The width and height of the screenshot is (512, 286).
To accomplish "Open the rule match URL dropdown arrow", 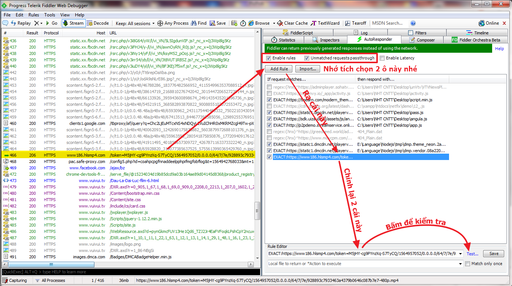I will coord(461,253).
